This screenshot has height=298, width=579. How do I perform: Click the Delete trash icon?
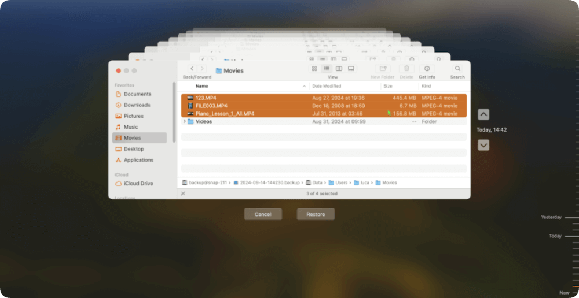406,69
